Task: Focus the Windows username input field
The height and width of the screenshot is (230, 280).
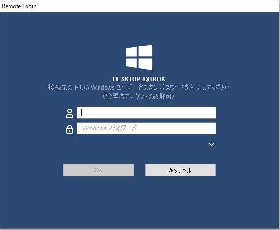Action: click(x=146, y=112)
